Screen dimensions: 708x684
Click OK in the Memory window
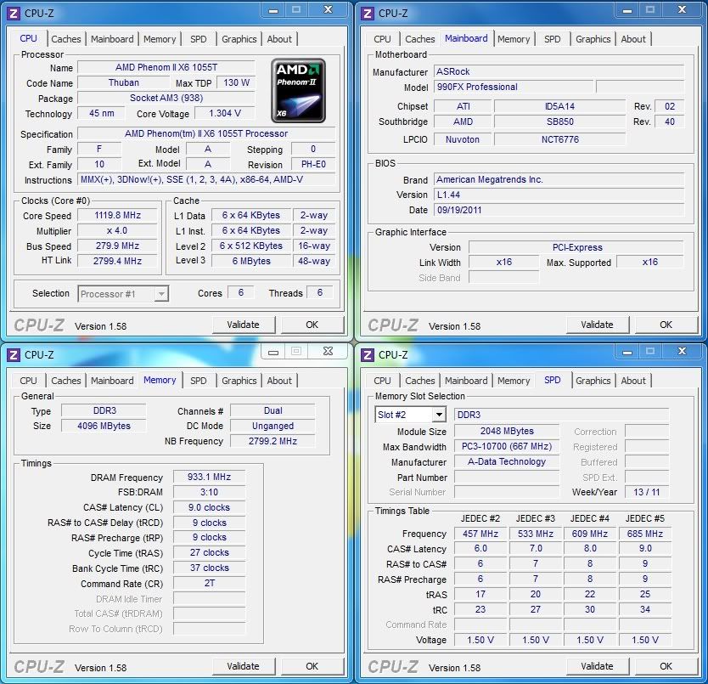coord(312,666)
